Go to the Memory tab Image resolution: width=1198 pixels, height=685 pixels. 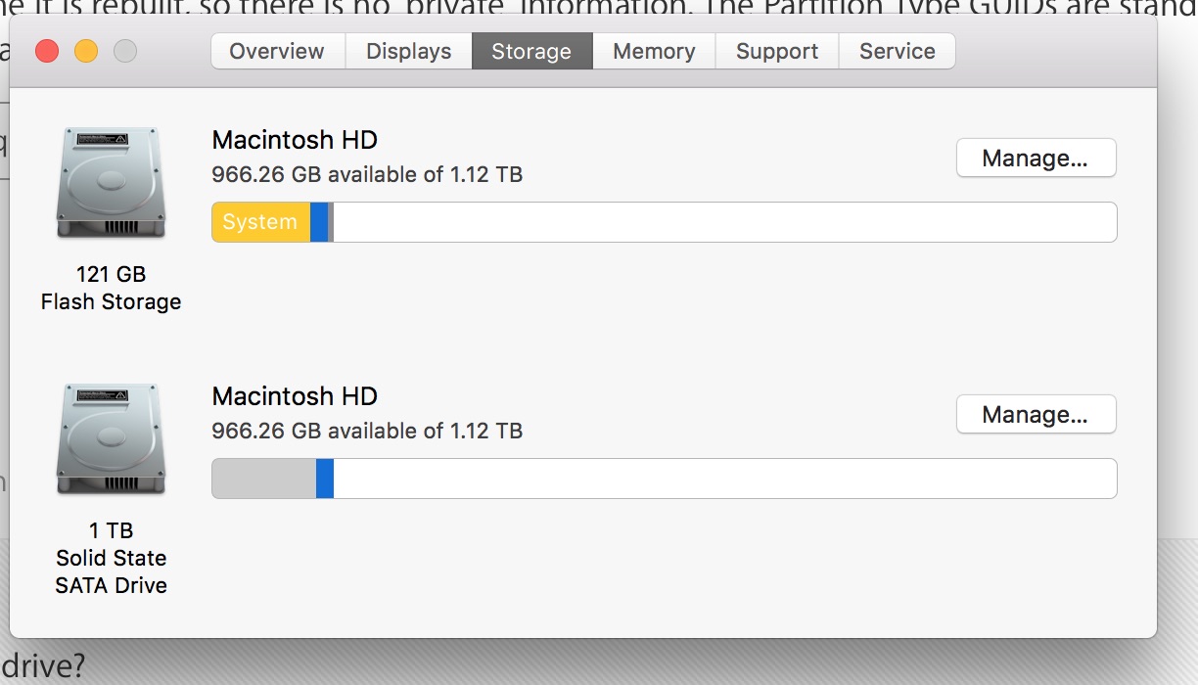(654, 51)
